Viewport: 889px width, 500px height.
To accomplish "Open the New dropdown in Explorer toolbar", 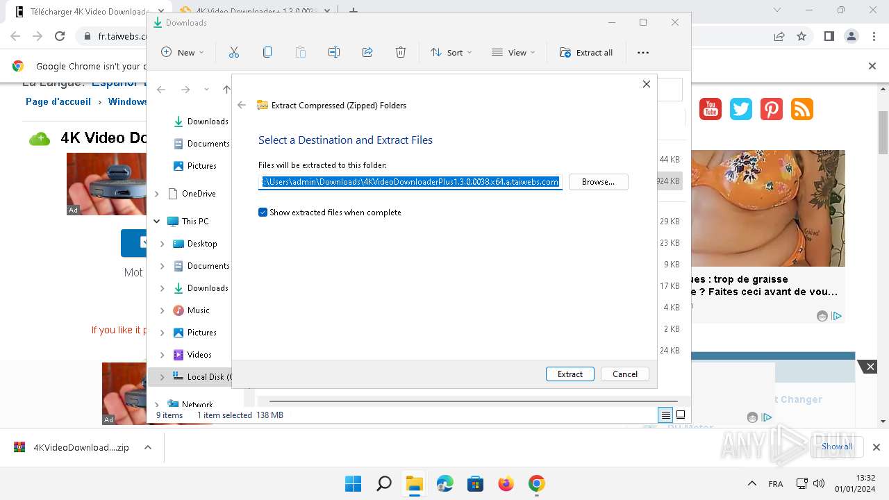I will pyautogui.click(x=183, y=52).
